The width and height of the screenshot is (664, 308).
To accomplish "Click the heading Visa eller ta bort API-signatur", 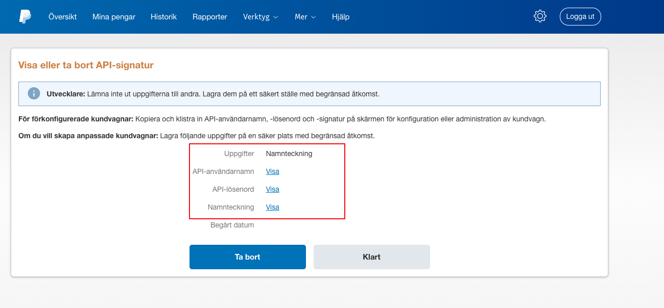I will coord(86,65).
